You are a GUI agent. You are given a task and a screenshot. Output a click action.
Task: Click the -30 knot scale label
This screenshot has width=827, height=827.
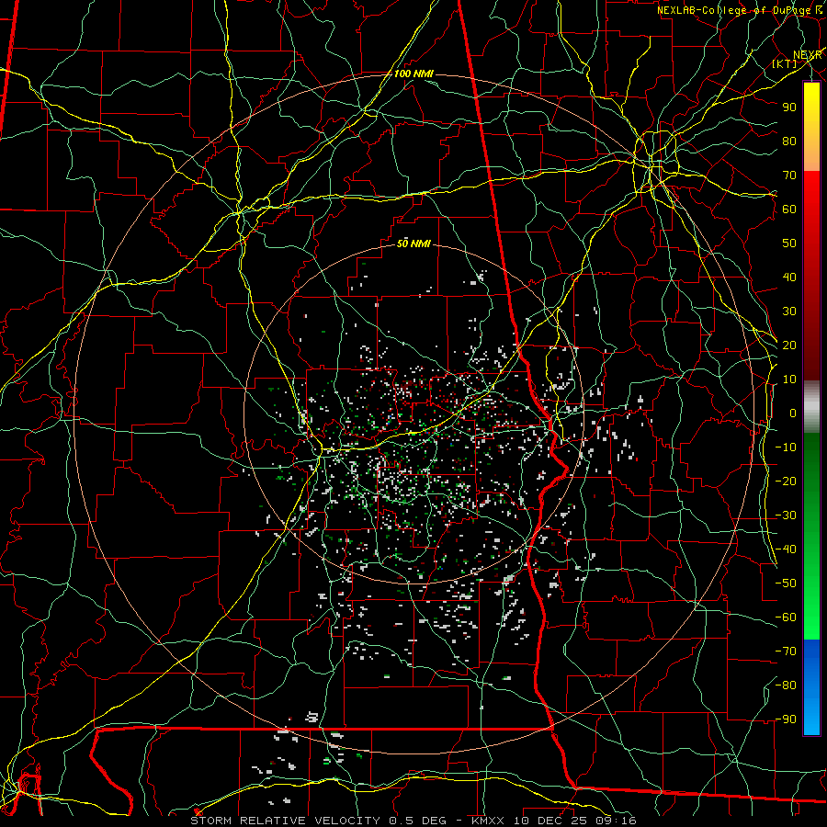pos(786,515)
